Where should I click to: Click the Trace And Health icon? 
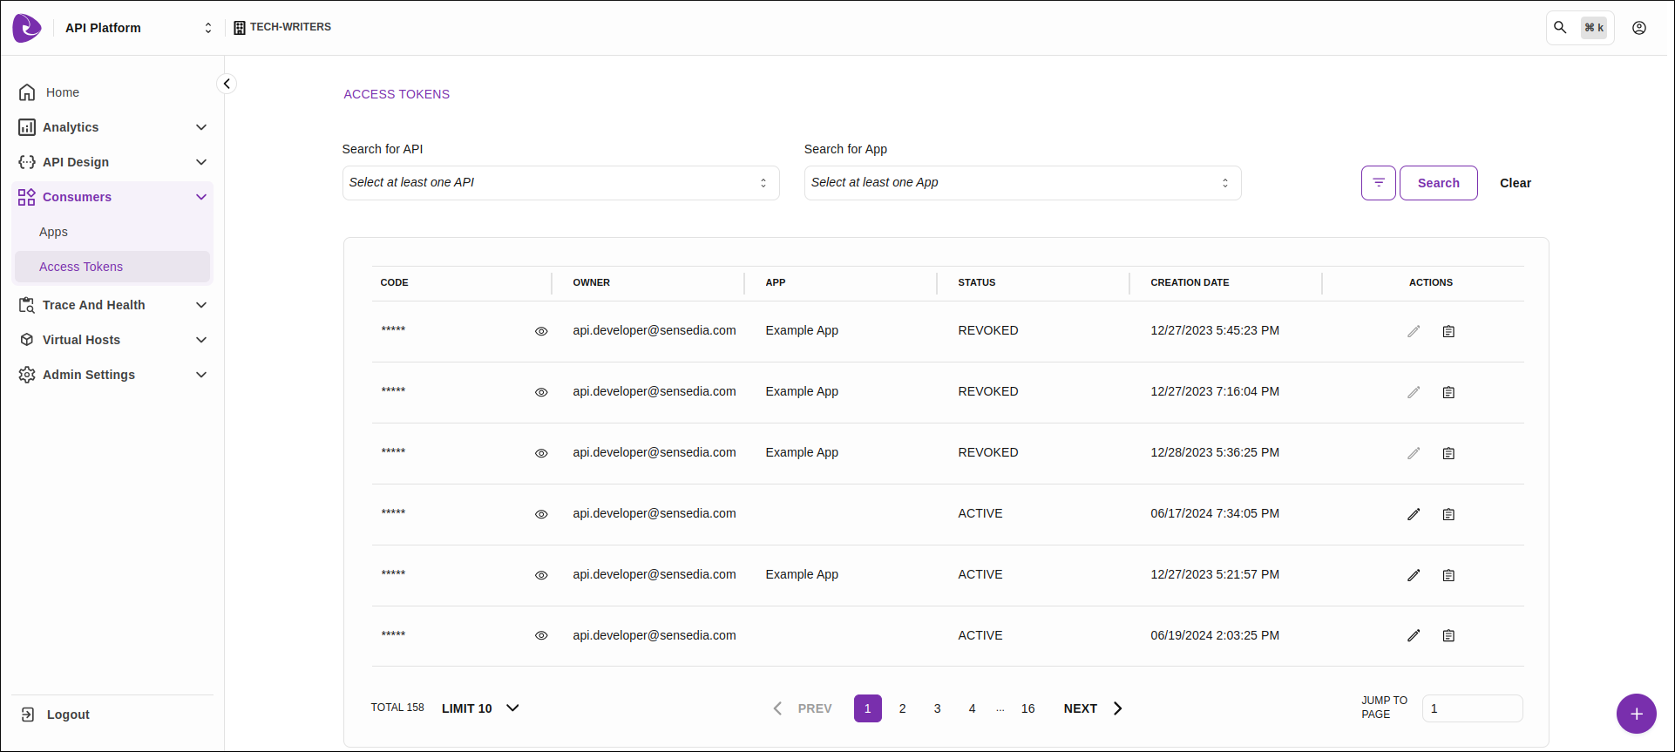(x=27, y=305)
